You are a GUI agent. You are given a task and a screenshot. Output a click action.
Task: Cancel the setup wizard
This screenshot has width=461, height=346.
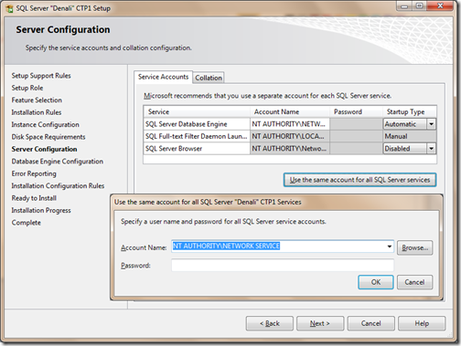[370, 323]
